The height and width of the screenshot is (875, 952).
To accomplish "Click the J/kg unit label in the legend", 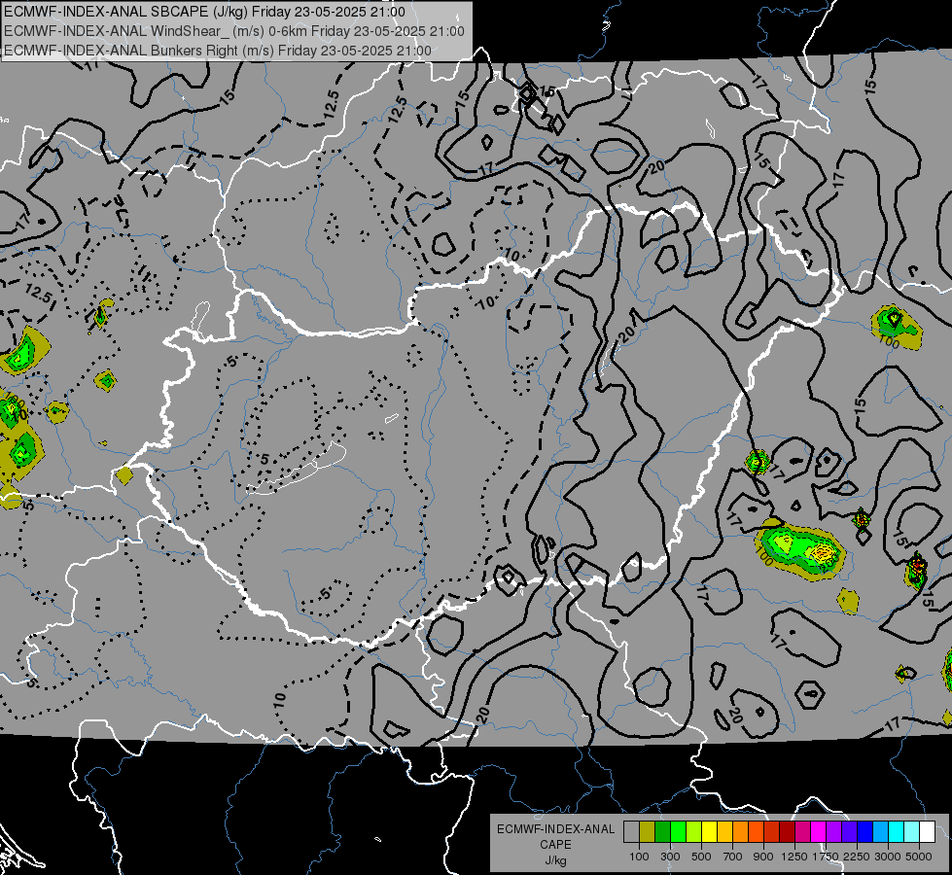I will pyautogui.click(x=555, y=860).
